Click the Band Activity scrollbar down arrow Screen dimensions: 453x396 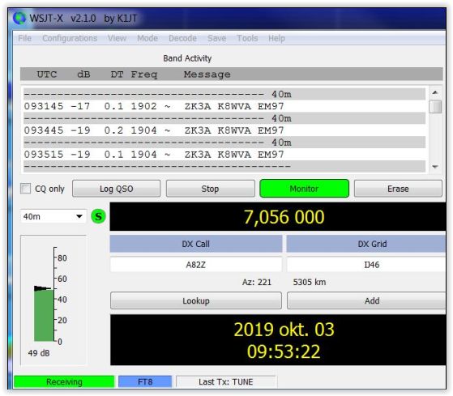click(435, 167)
